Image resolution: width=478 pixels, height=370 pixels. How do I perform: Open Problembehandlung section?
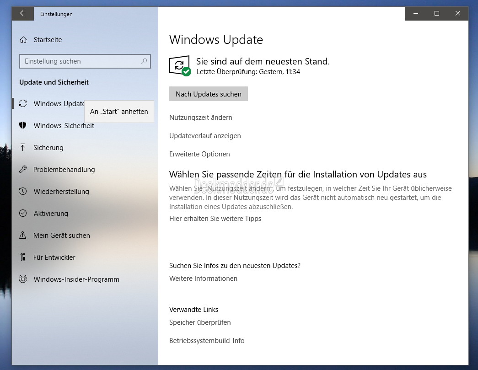pos(64,170)
